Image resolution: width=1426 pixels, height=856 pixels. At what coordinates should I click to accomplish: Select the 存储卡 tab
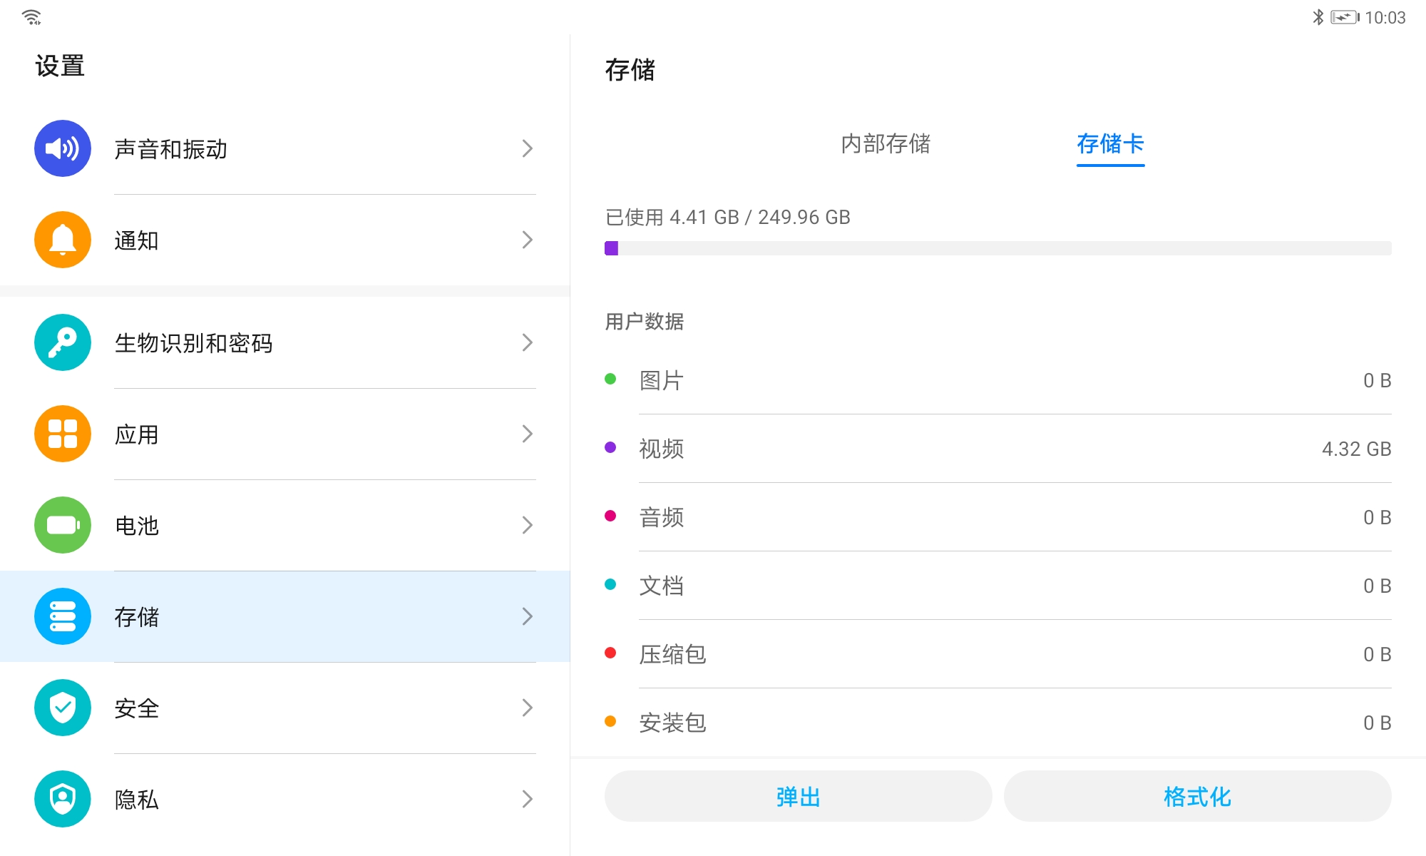pyautogui.click(x=1110, y=144)
